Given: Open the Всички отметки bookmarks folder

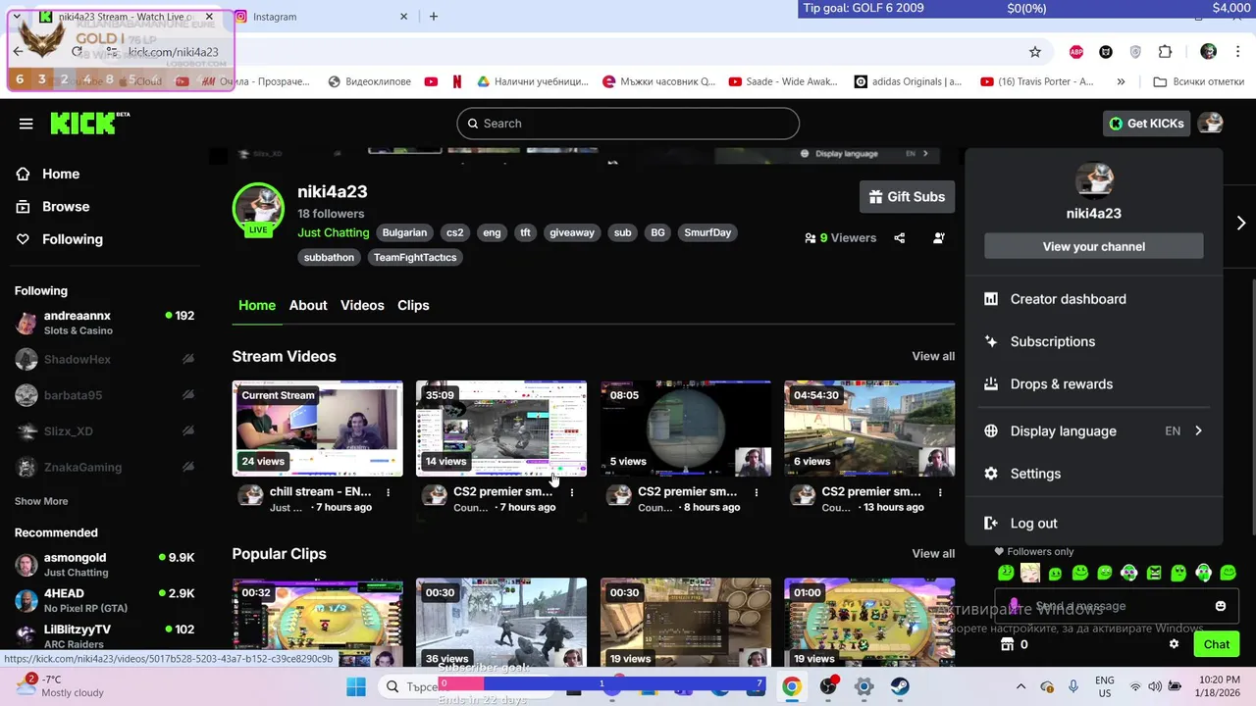Looking at the screenshot, I should click(x=1198, y=81).
